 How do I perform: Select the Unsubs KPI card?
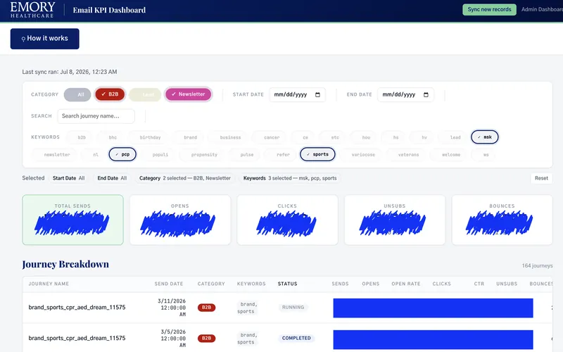tap(395, 220)
